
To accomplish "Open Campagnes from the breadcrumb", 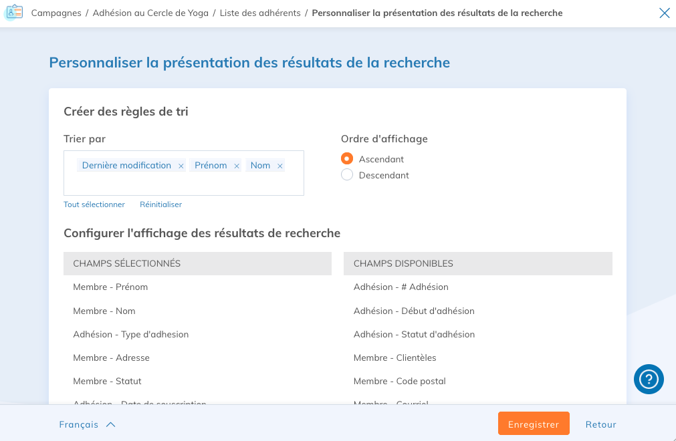I will point(55,12).
